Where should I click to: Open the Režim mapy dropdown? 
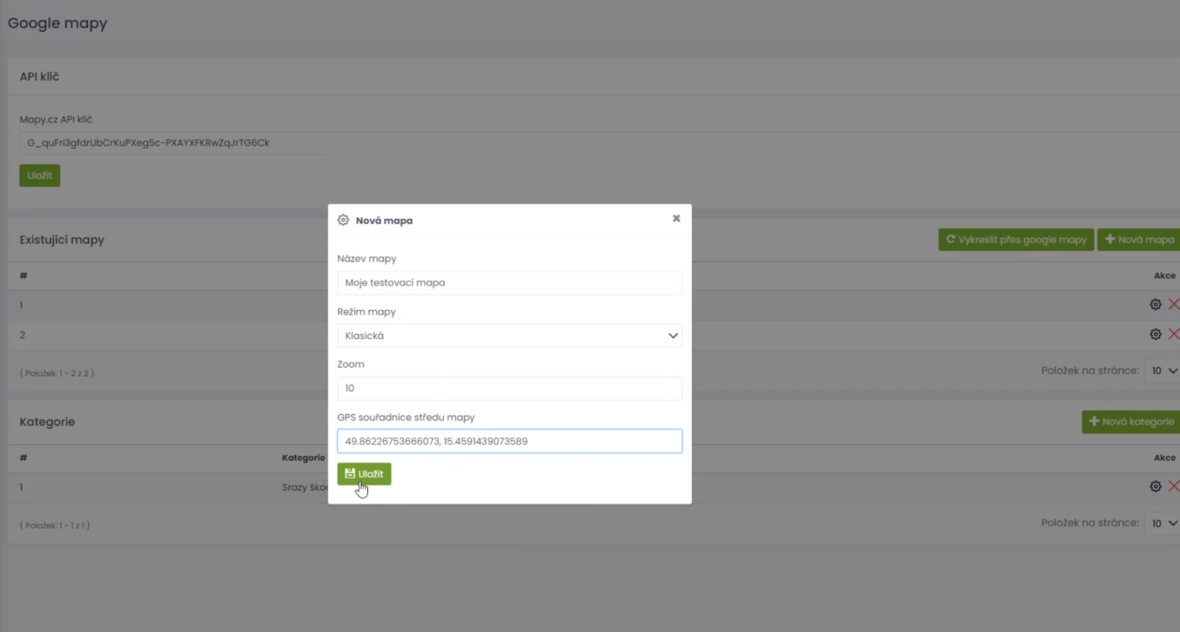pyautogui.click(x=509, y=336)
